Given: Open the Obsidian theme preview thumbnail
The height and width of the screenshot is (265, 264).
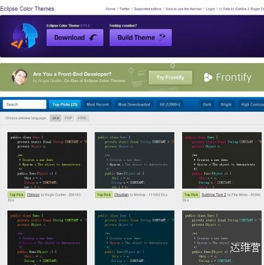Looking at the screenshot, I should click(x=134, y=160).
